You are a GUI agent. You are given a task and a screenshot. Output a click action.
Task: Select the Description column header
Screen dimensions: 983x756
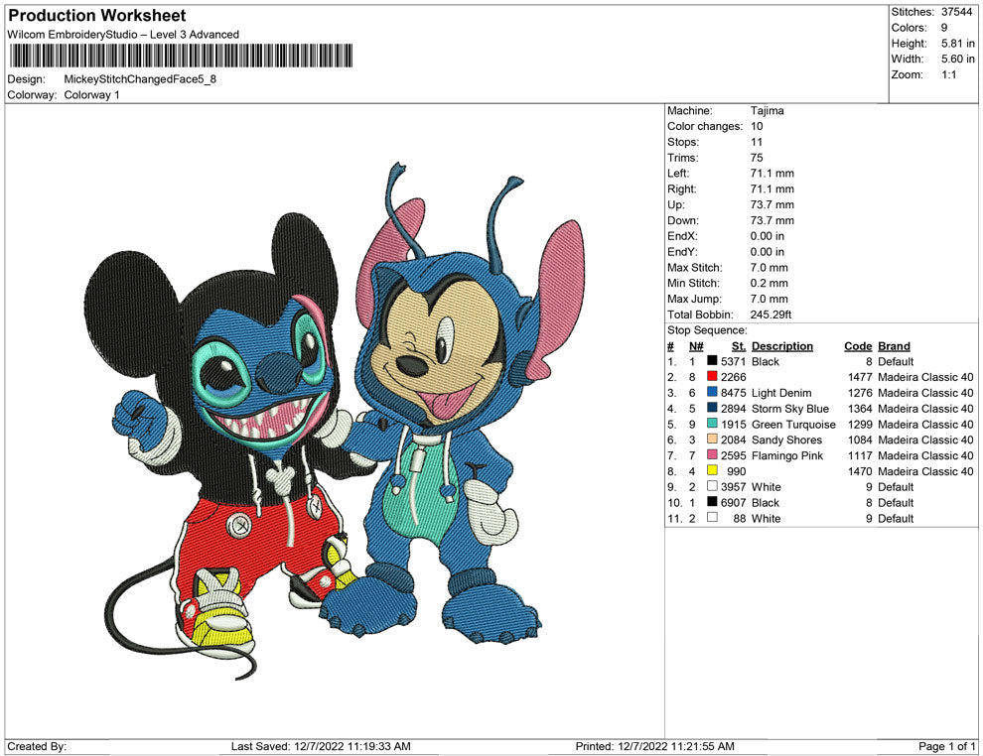tap(783, 345)
